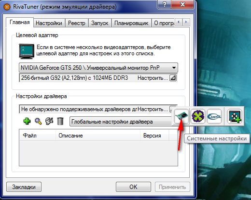Open the Настроить triangle button for adapter
The height and width of the screenshot is (200, 251).
pyautogui.click(x=173, y=78)
